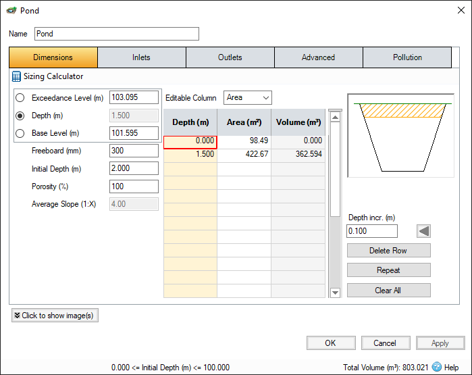Click the Help link text
The image size is (472, 375).
tap(451, 368)
